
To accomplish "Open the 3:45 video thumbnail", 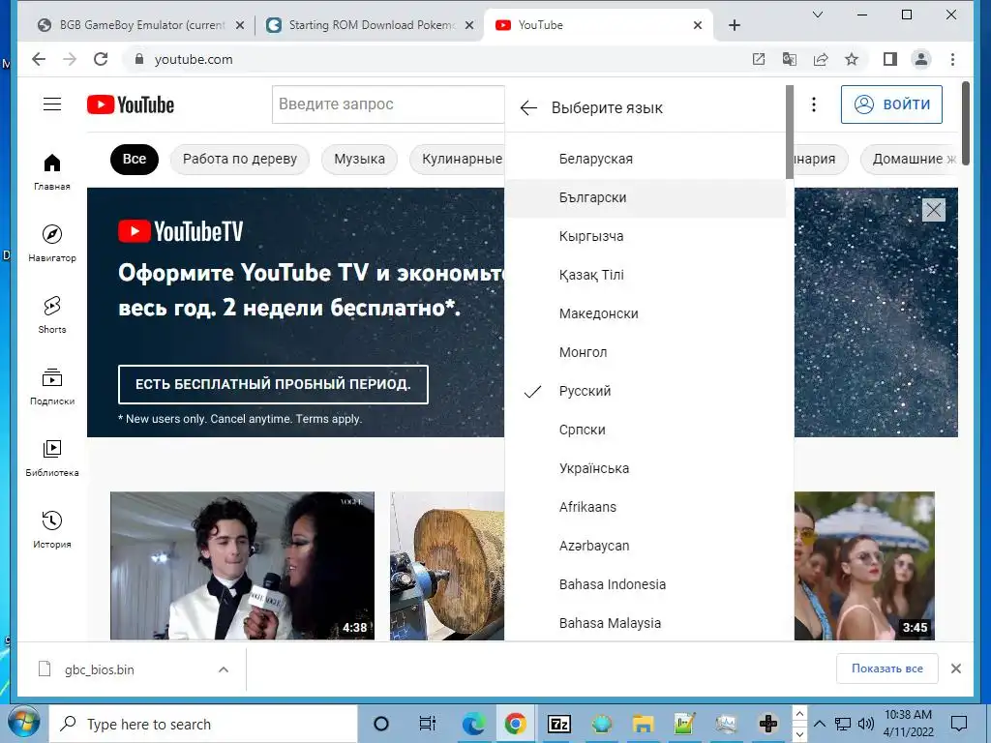I will [x=864, y=566].
